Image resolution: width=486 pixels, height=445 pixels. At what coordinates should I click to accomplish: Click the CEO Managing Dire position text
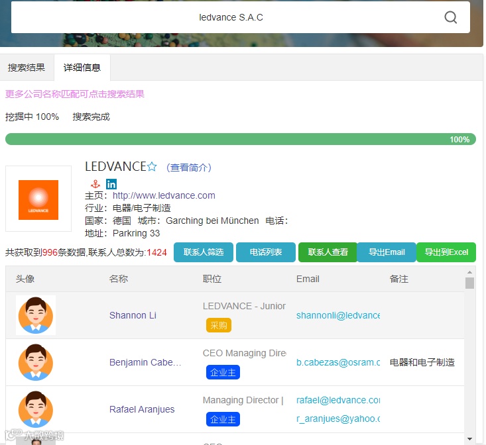click(x=244, y=353)
